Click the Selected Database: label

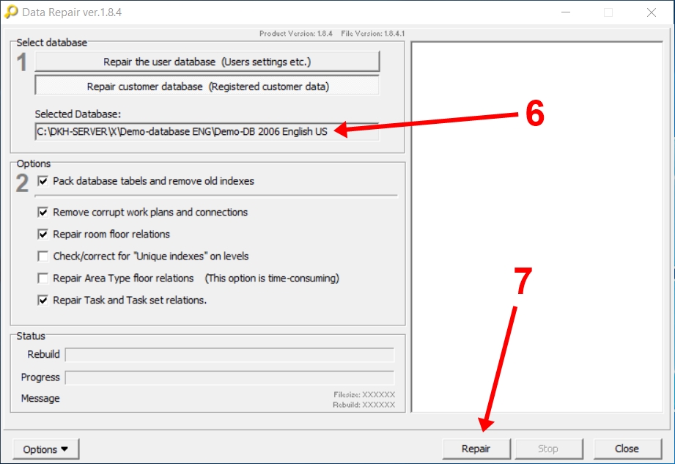click(x=78, y=114)
